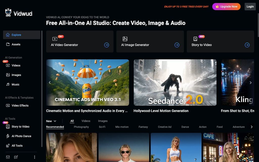
Task: Select the Photography category
Action: (x=81, y=127)
